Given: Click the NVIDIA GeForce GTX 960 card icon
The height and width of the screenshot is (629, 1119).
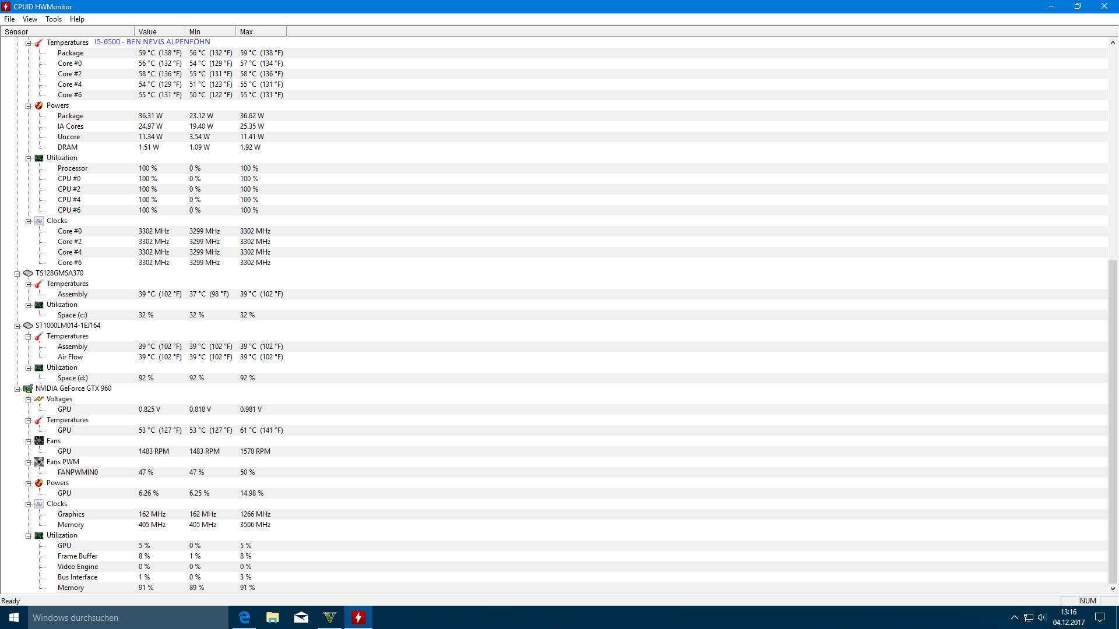Looking at the screenshot, I should point(28,388).
